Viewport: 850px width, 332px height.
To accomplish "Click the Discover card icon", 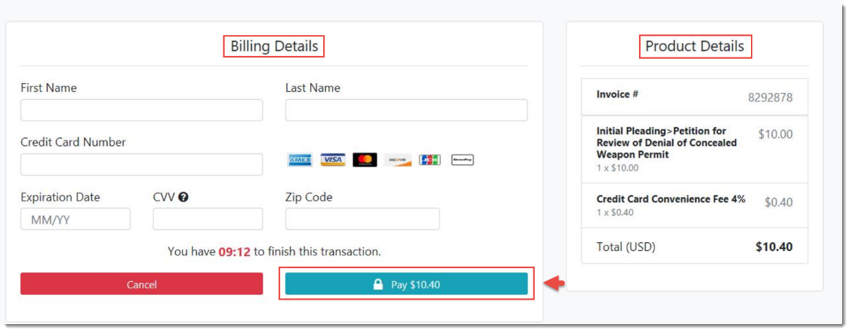I will tap(397, 160).
